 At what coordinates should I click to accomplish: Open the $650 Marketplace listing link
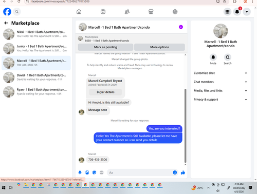point(107,41)
